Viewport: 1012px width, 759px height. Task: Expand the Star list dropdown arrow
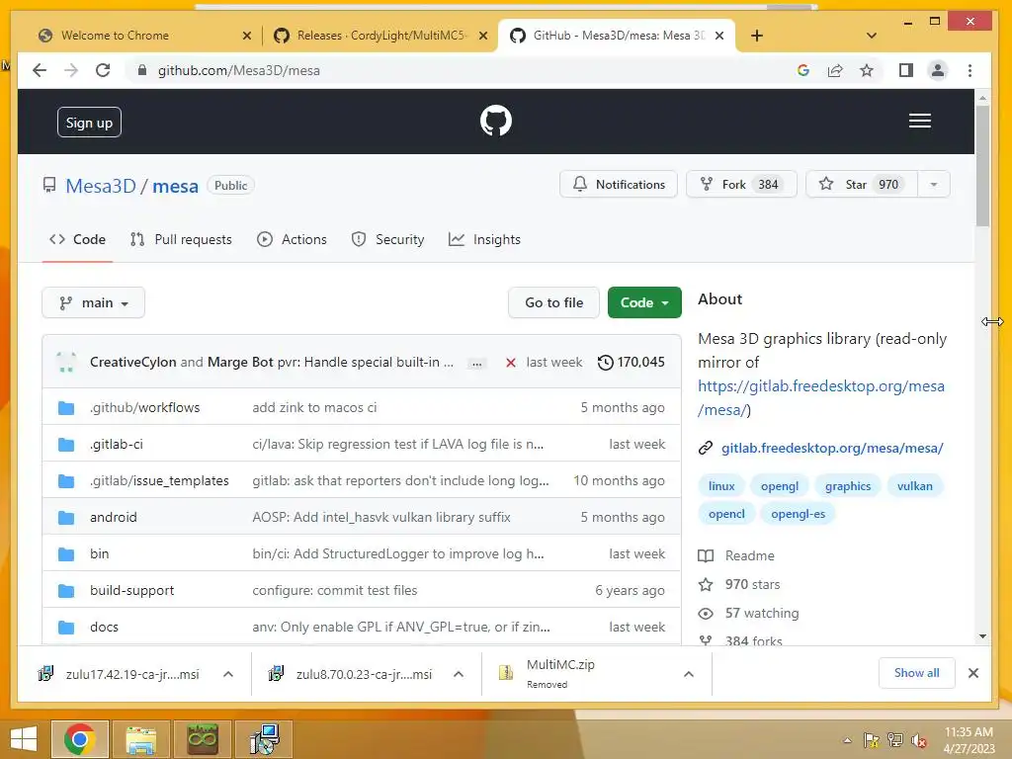point(933,185)
